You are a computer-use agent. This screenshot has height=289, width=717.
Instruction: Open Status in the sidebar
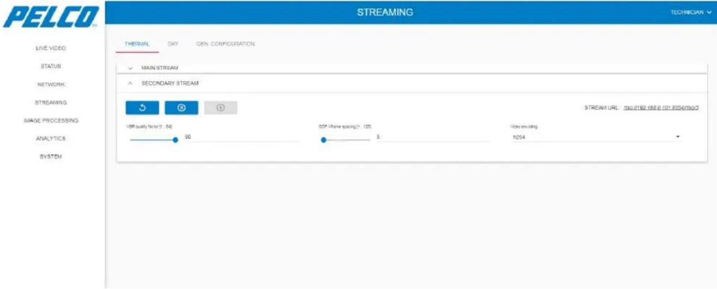point(51,66)
